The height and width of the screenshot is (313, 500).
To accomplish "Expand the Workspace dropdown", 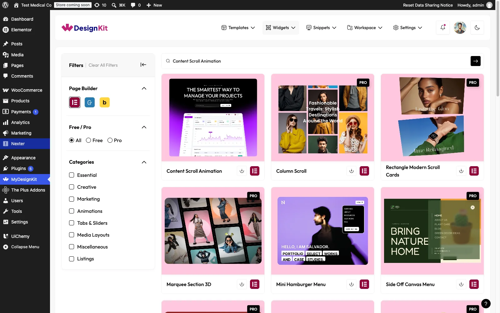I will (x=365, y=28).
